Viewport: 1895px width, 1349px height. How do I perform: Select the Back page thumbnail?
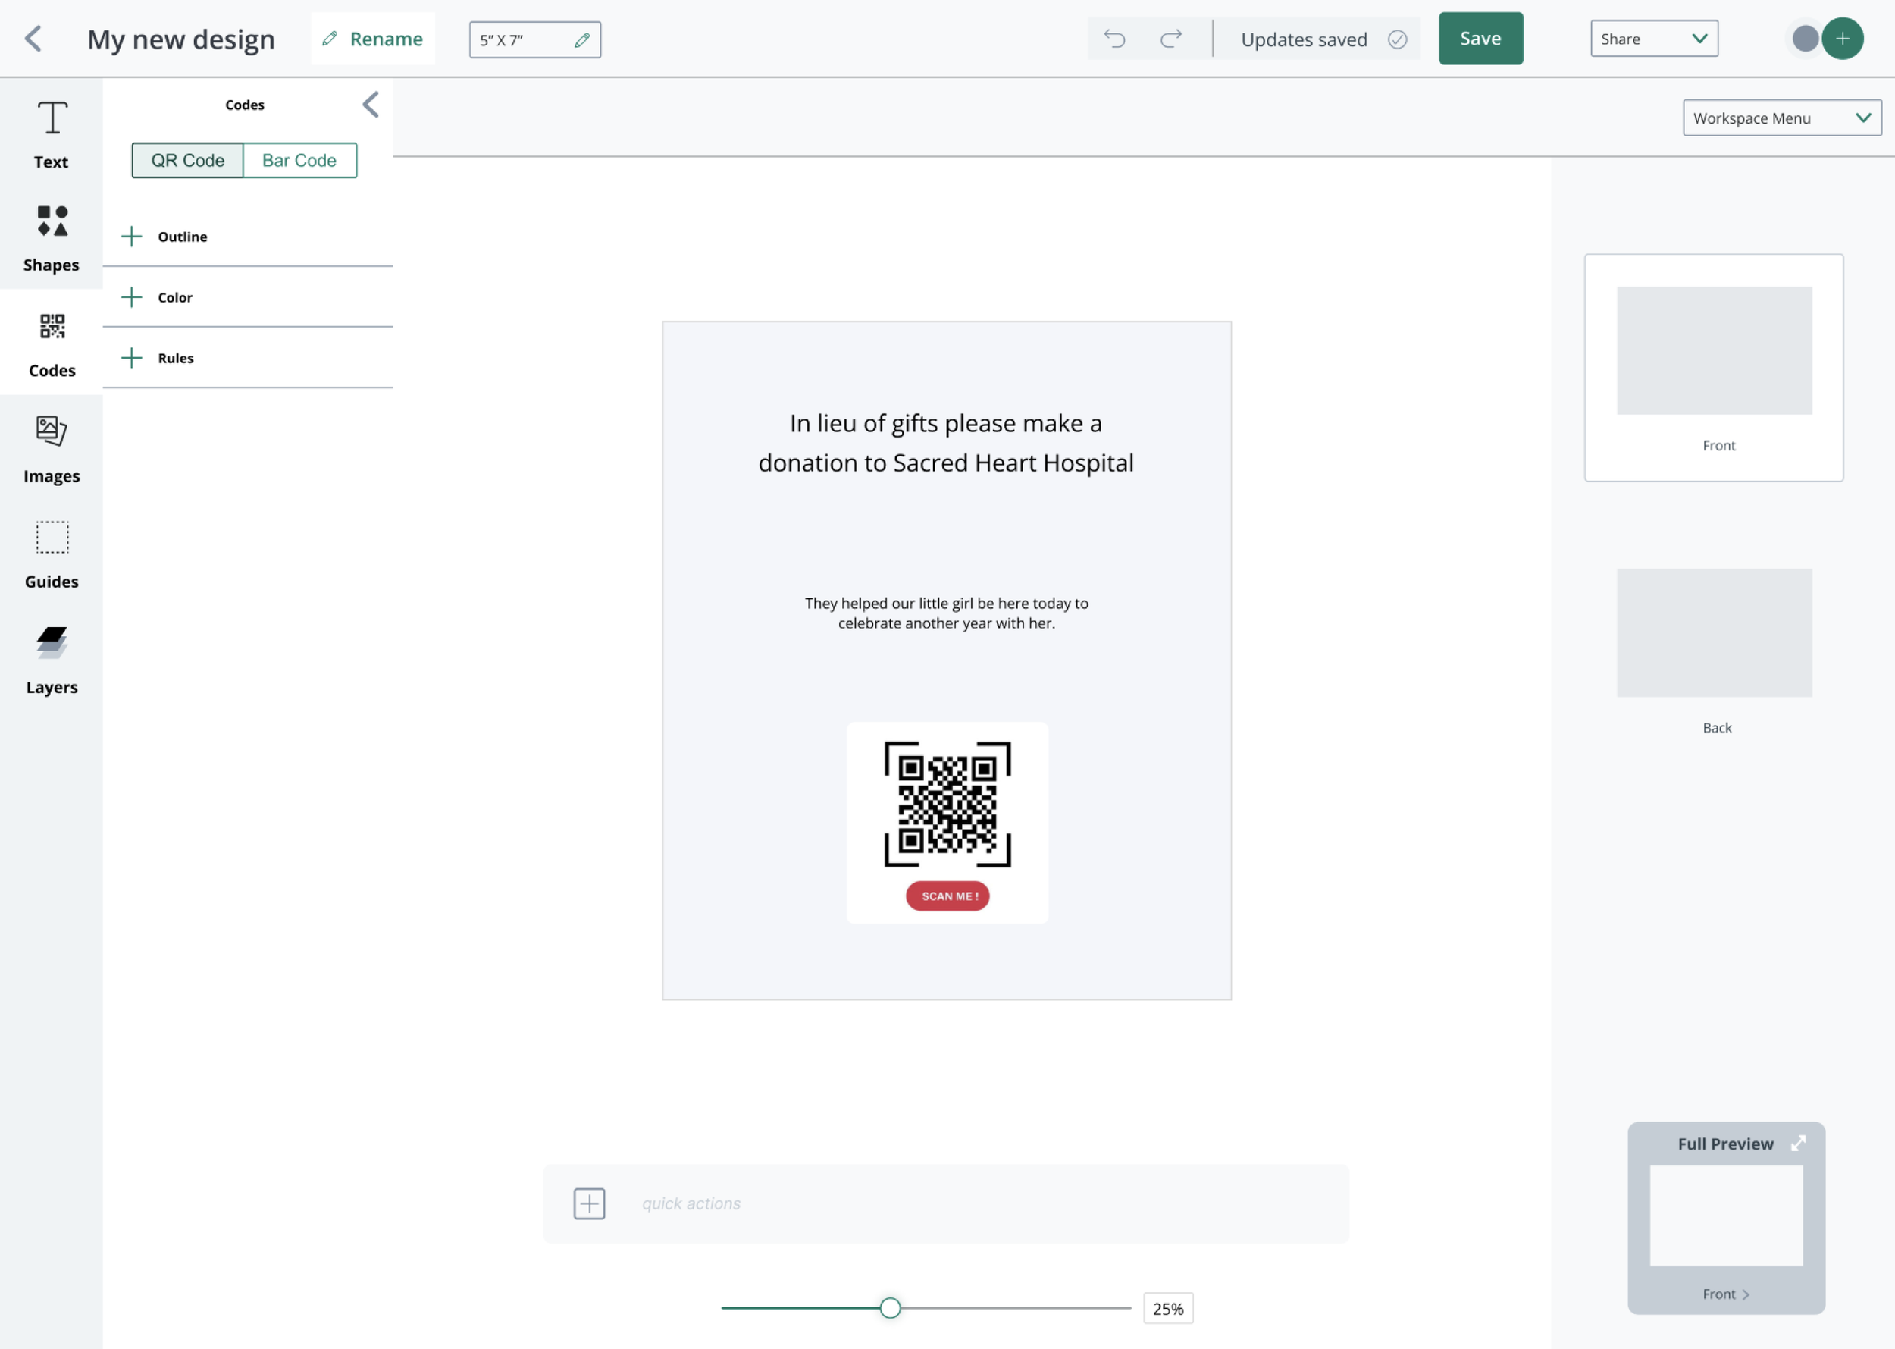1714,633
